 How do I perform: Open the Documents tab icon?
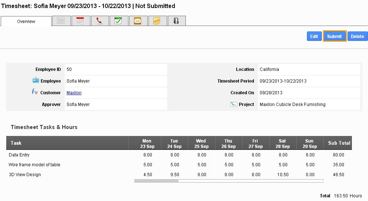coord(176,21)
